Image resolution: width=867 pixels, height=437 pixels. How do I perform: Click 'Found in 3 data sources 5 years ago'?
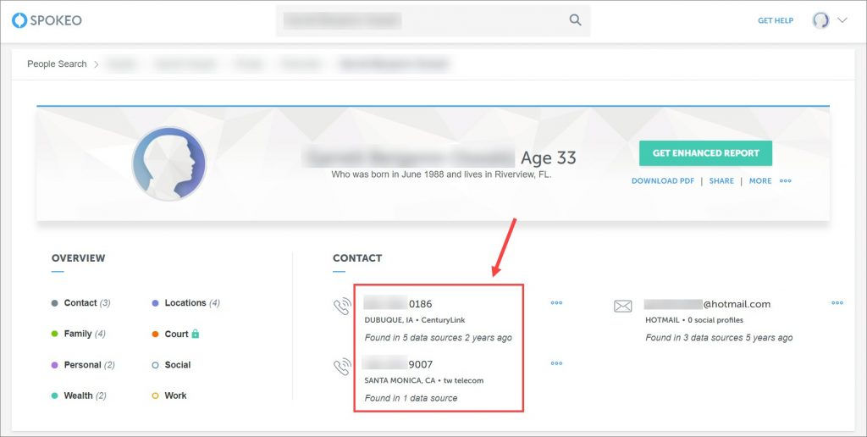[x=720, y=338]
